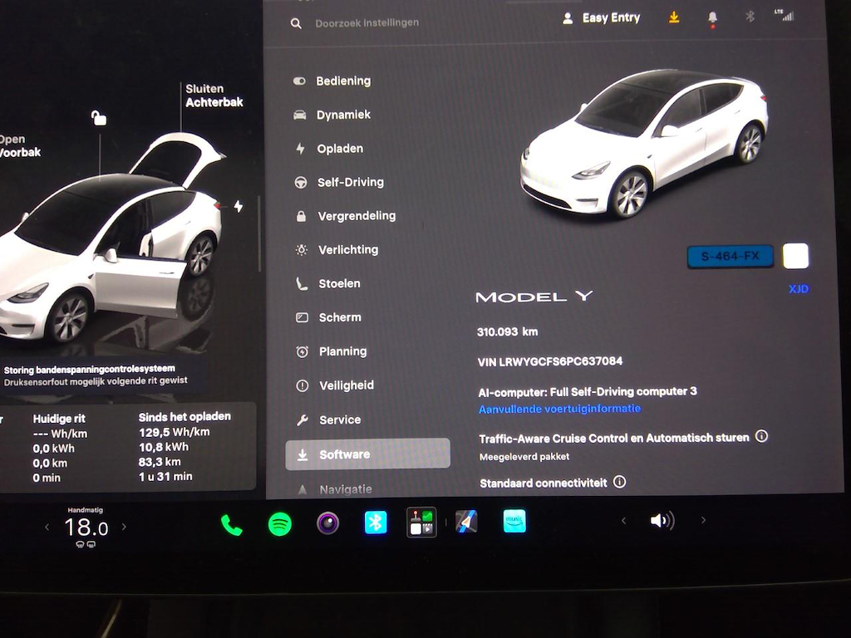Tap the Huidige rit trip stats
The image size is (851, 638).
pyautogui.click(x=60, y=448)
